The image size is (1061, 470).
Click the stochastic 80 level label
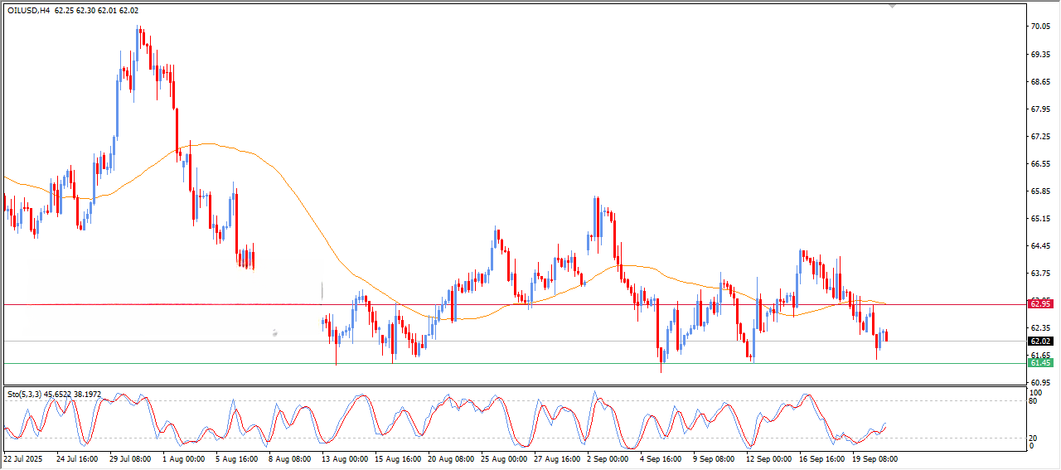[x=1034, y=401]
